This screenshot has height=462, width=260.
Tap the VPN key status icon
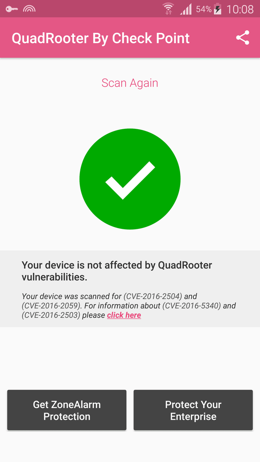[x=12, y=9]
